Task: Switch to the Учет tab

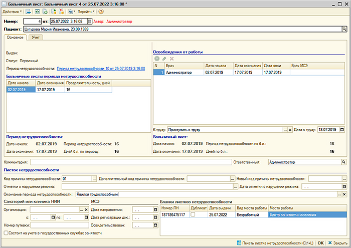Action: pos(36,38)
